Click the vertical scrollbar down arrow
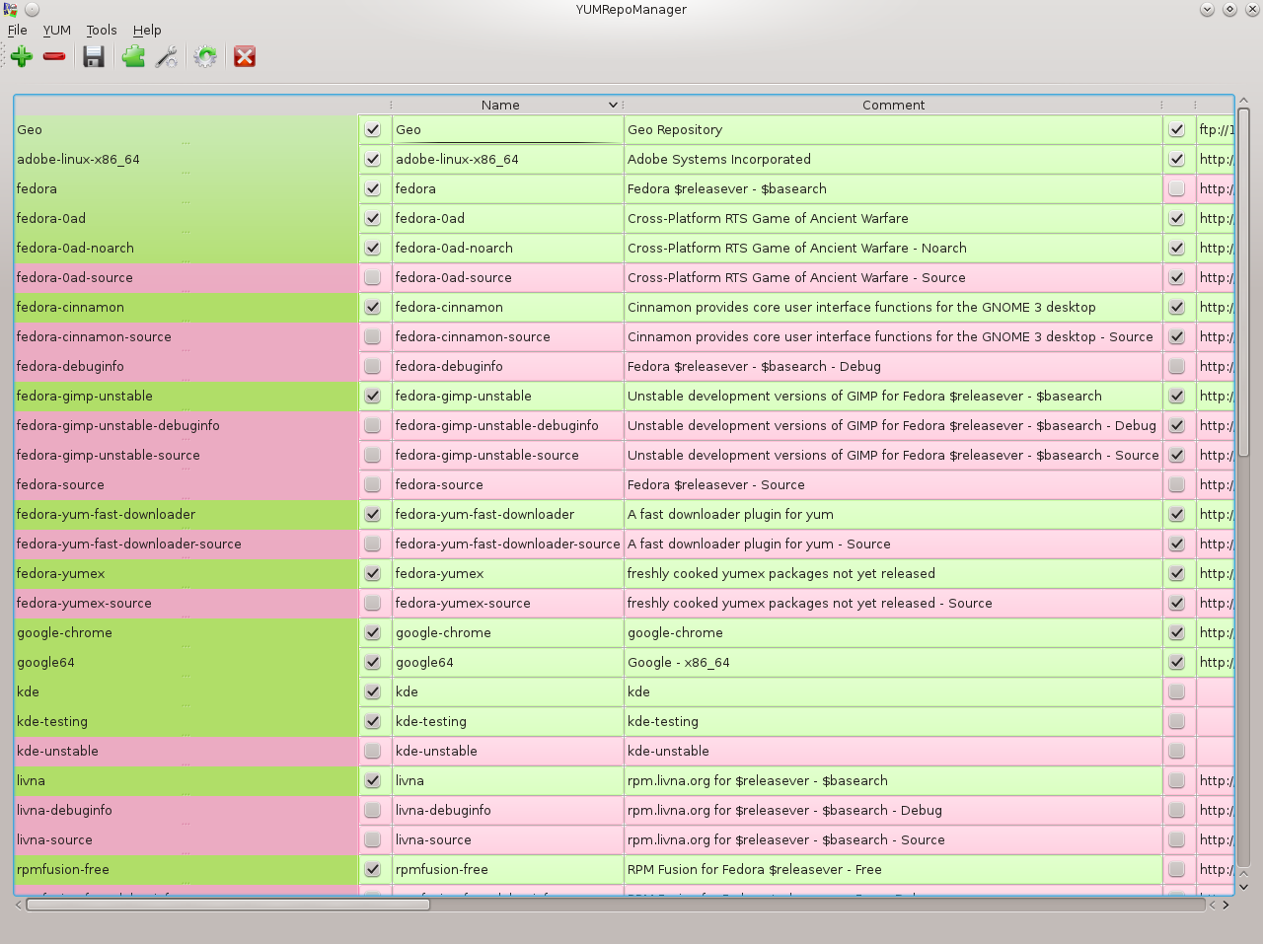Screen dimensions: 1263x944 pyautogui.click(x=1243, y=886)
